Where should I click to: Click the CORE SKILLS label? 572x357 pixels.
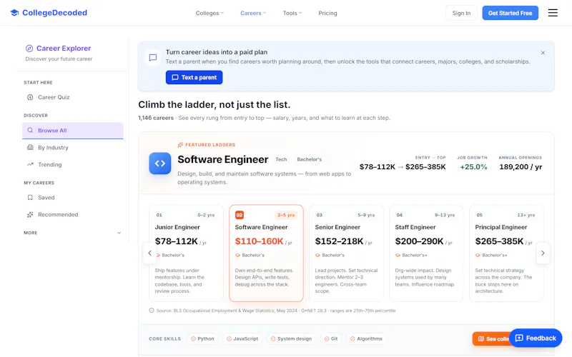pos(165,338)
